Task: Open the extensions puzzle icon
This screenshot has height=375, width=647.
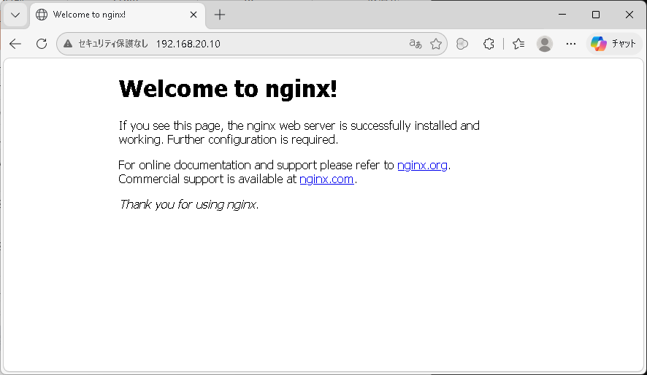Action: (x=489, y=44)
